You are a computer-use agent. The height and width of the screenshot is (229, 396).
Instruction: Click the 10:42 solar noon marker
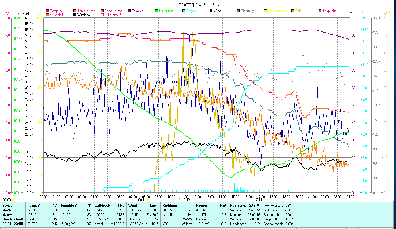pos(184,200)
